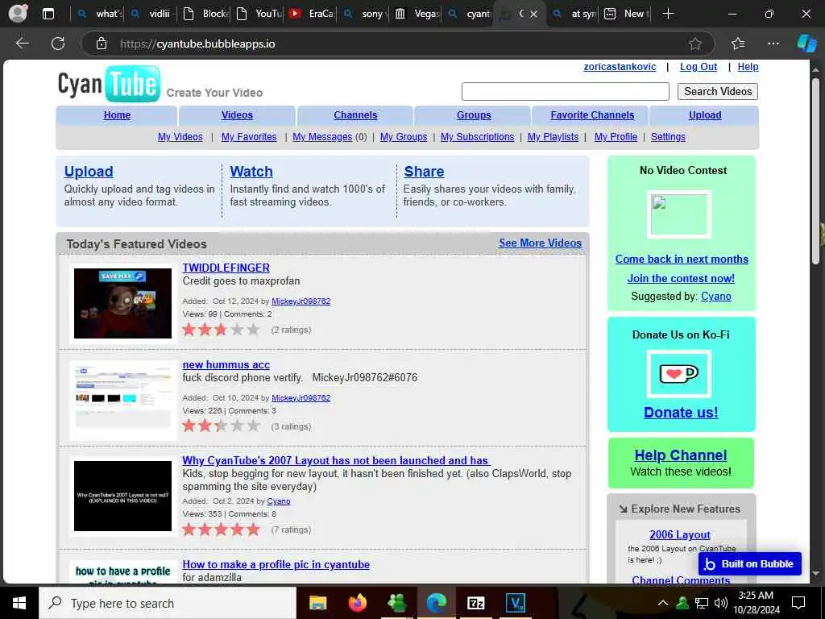Click the Donate us! link
Screen dimensions: 825x619
pos(681,412)
